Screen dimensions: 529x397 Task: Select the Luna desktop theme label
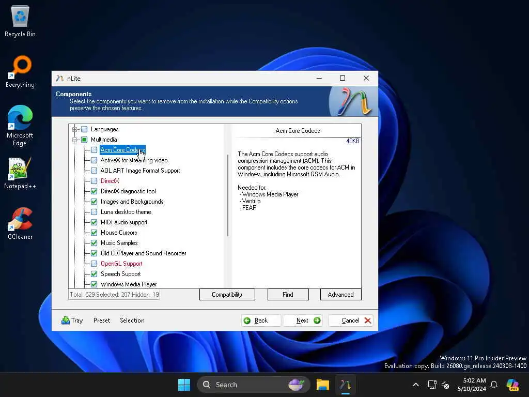coord(126,212)
